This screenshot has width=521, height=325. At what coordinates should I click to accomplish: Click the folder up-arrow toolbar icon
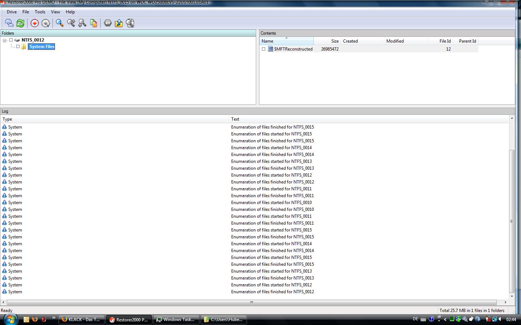pyautogui.click(x=119, y=23)
